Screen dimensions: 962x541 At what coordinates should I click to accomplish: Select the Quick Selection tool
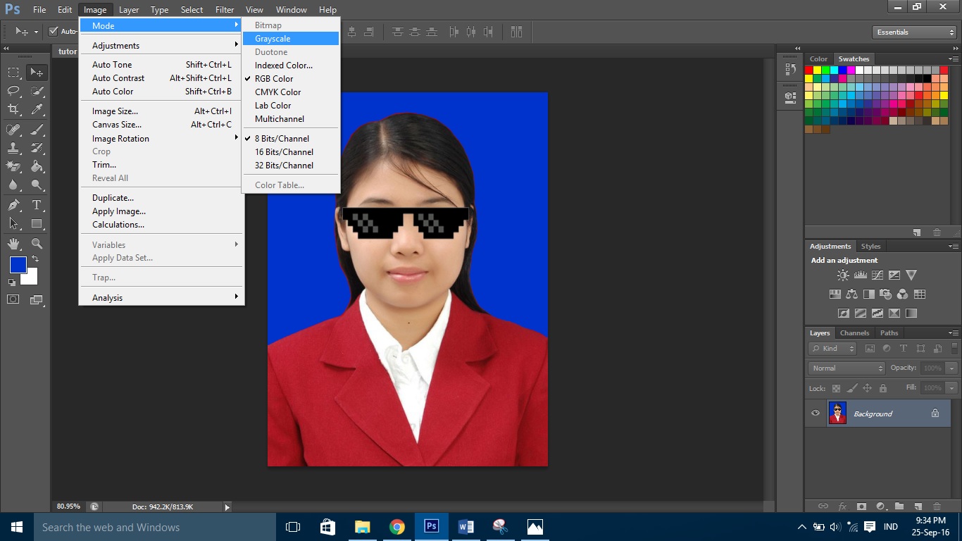click(x=37, y=90)
